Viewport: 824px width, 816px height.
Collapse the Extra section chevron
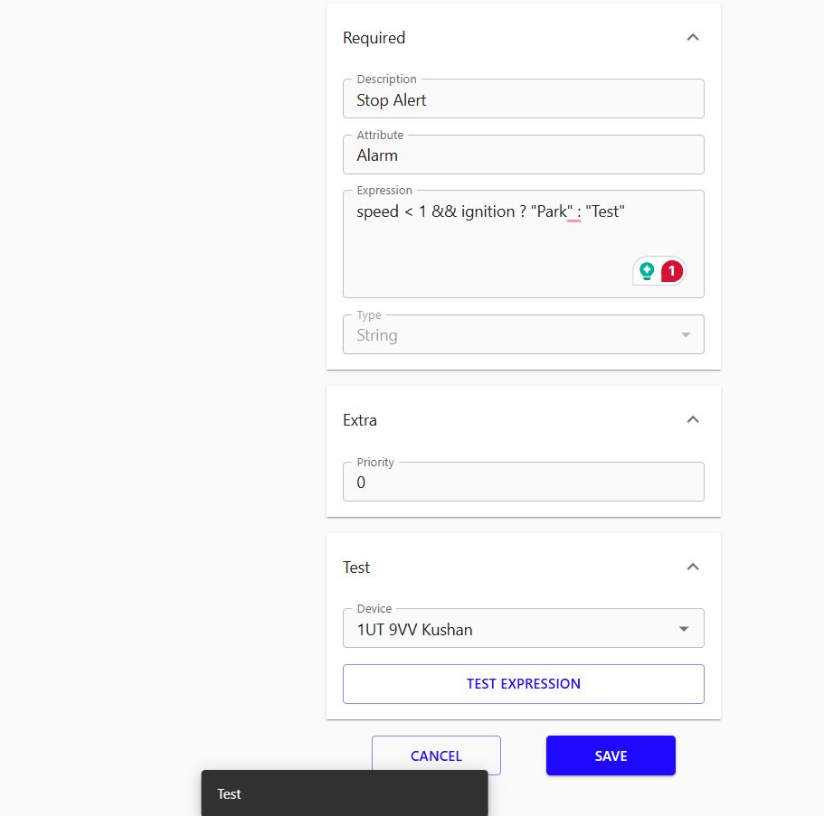(x=693, y=420)
